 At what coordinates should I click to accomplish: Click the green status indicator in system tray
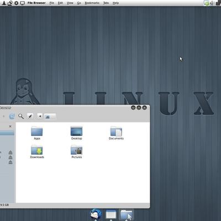tap(207, 3)
